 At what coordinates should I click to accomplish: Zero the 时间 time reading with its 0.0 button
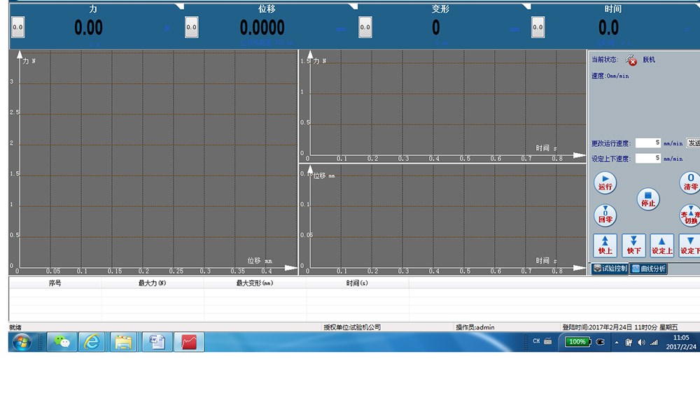tap(538, 27)
